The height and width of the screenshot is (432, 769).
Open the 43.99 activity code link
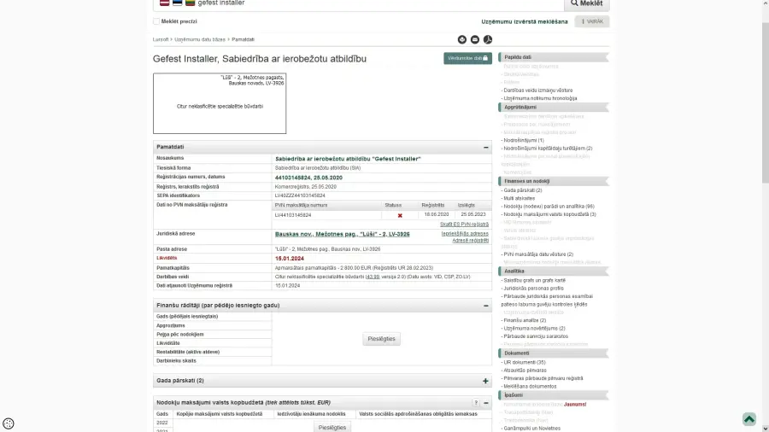(x=373, y=277)
